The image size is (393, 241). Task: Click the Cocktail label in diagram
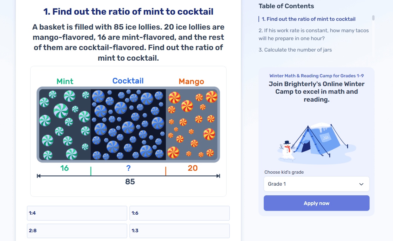tap(128, 81)
